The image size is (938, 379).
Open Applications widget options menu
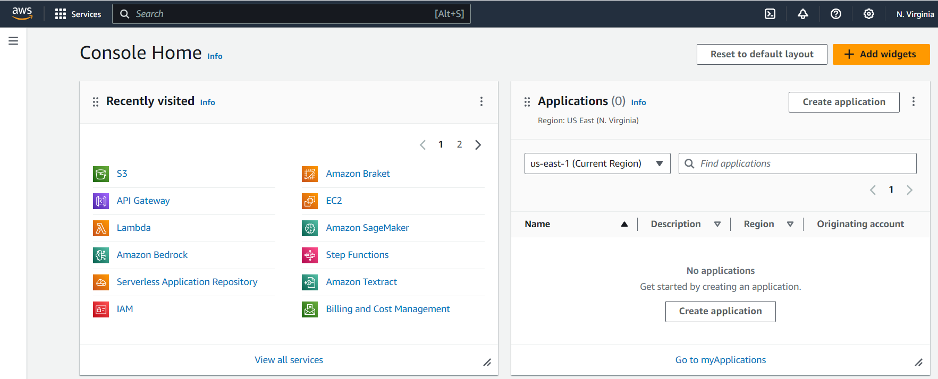(913, 101)
